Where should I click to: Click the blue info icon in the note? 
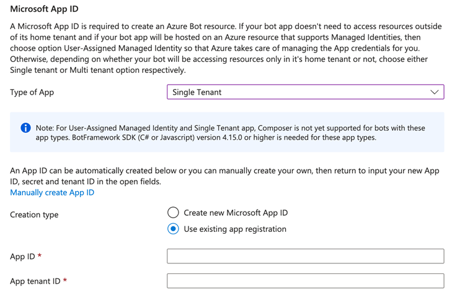click(x=25, y=128)
